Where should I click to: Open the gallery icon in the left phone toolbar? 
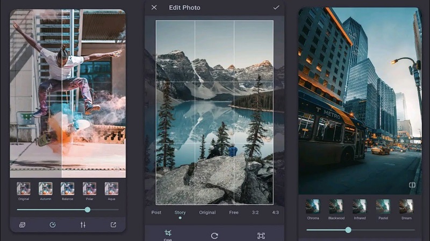(23, 225)
